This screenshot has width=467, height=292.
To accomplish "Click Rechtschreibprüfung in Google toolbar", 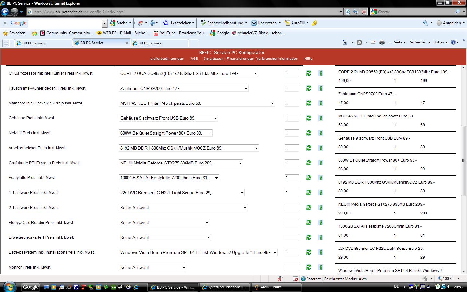I will [x=224, y=23].
